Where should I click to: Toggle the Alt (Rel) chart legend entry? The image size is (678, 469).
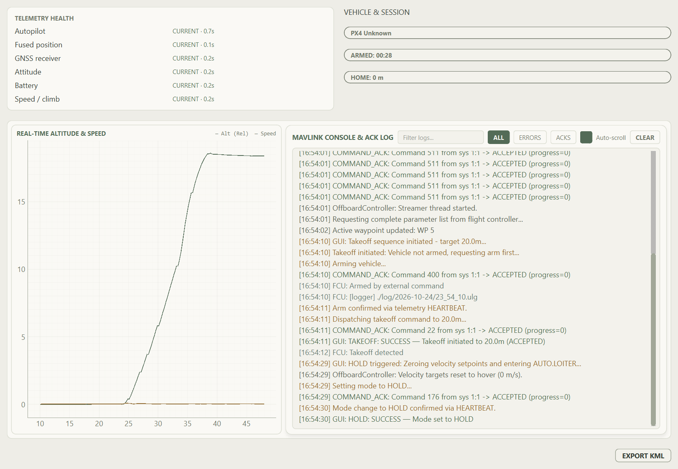pos(232,134)
